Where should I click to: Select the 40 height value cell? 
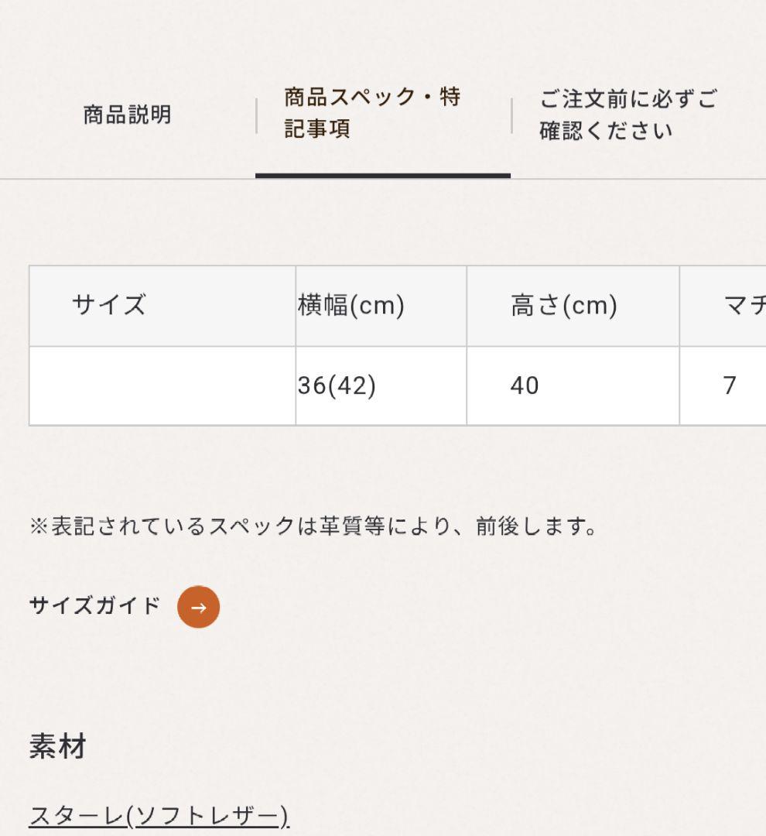click(x=526, y=385)
